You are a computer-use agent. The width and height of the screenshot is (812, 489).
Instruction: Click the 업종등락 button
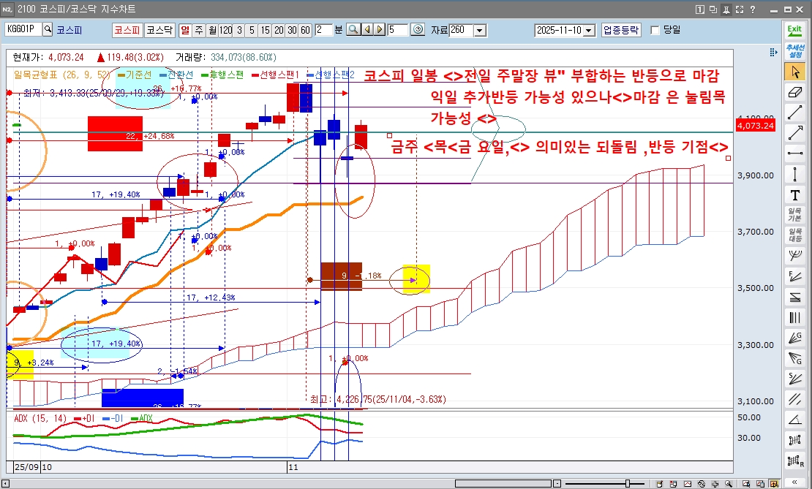coord(621,30)
